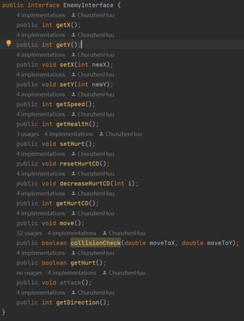Click the author icon above collisionCheck
The image size is (244, 321).
coord(105,233)
